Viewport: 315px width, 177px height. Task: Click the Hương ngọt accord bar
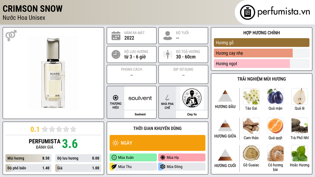click(261, 63)
